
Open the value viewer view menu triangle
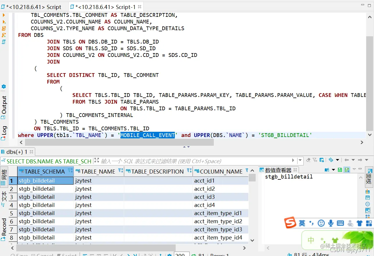point(354,169)
